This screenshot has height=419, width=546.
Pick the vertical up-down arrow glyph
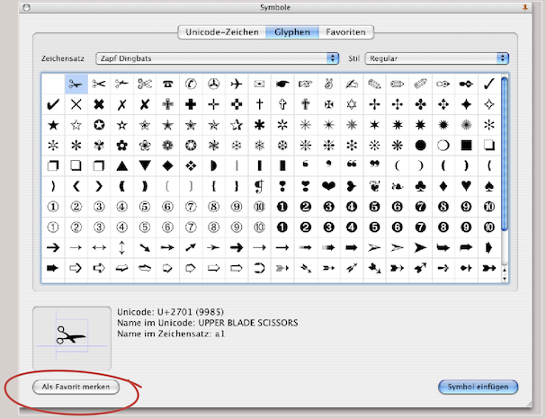pos(121,247)
